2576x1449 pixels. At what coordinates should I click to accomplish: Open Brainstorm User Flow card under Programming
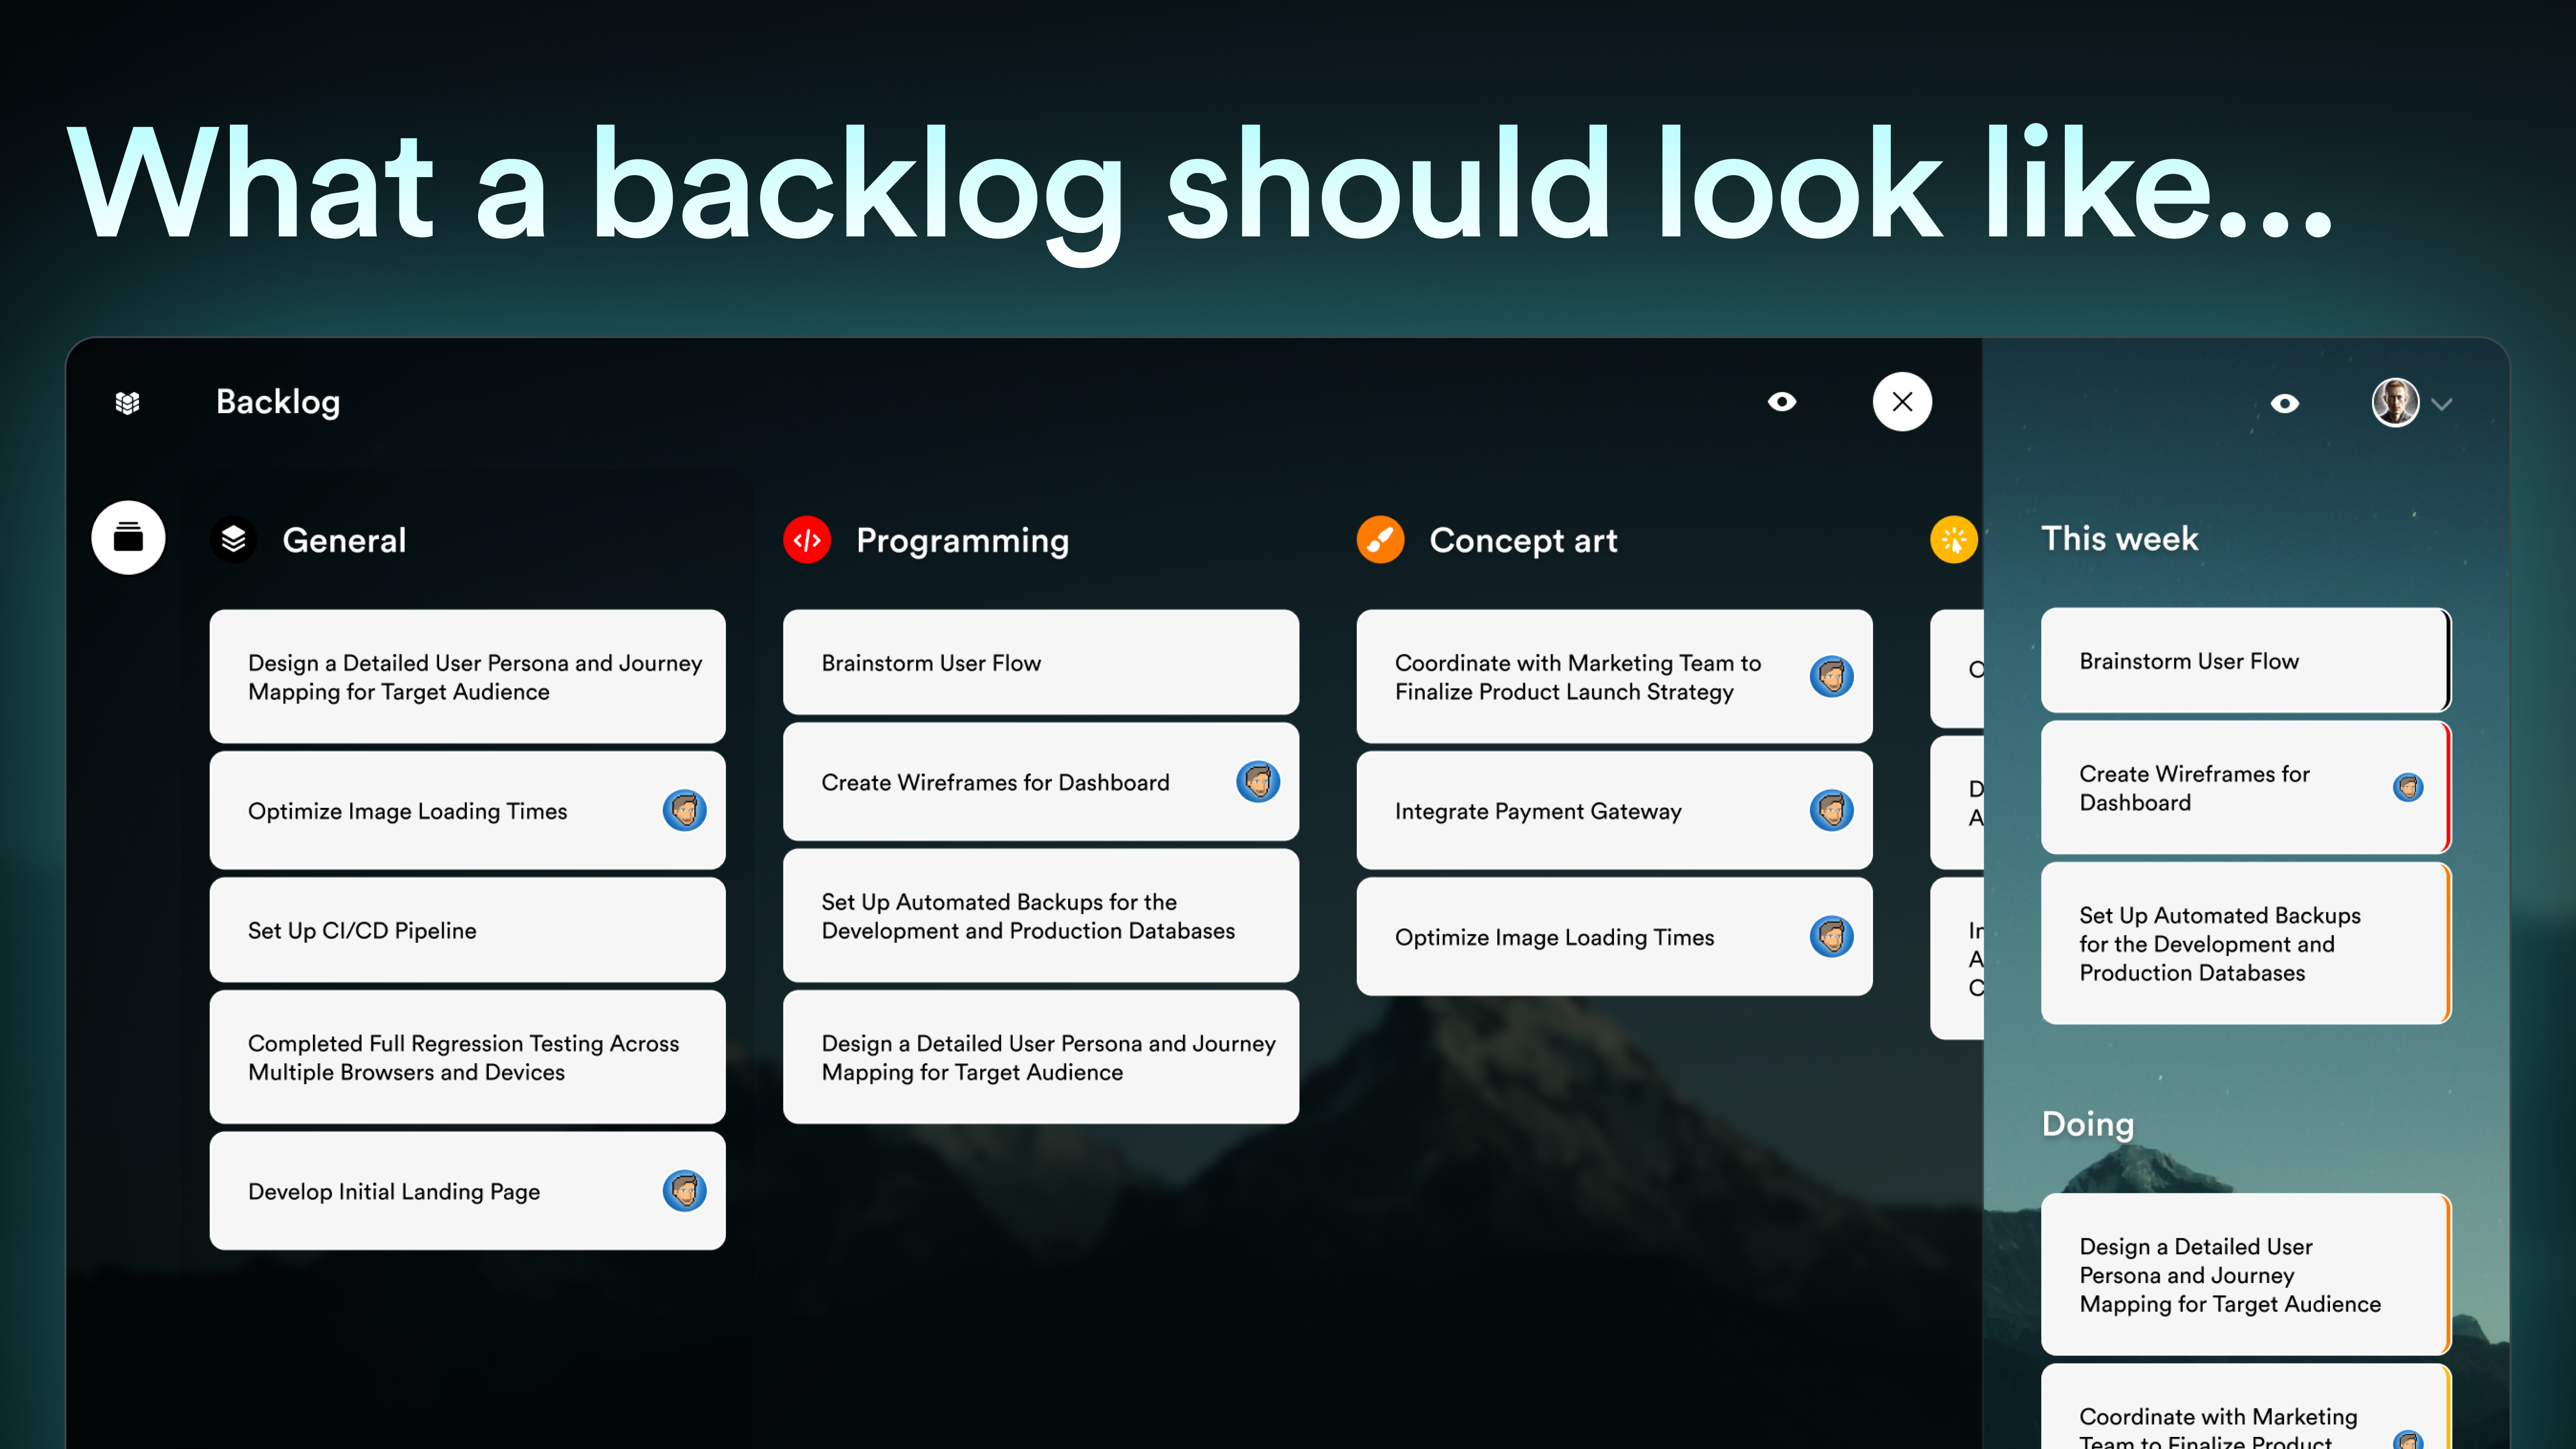click(x=1040, y=663)
